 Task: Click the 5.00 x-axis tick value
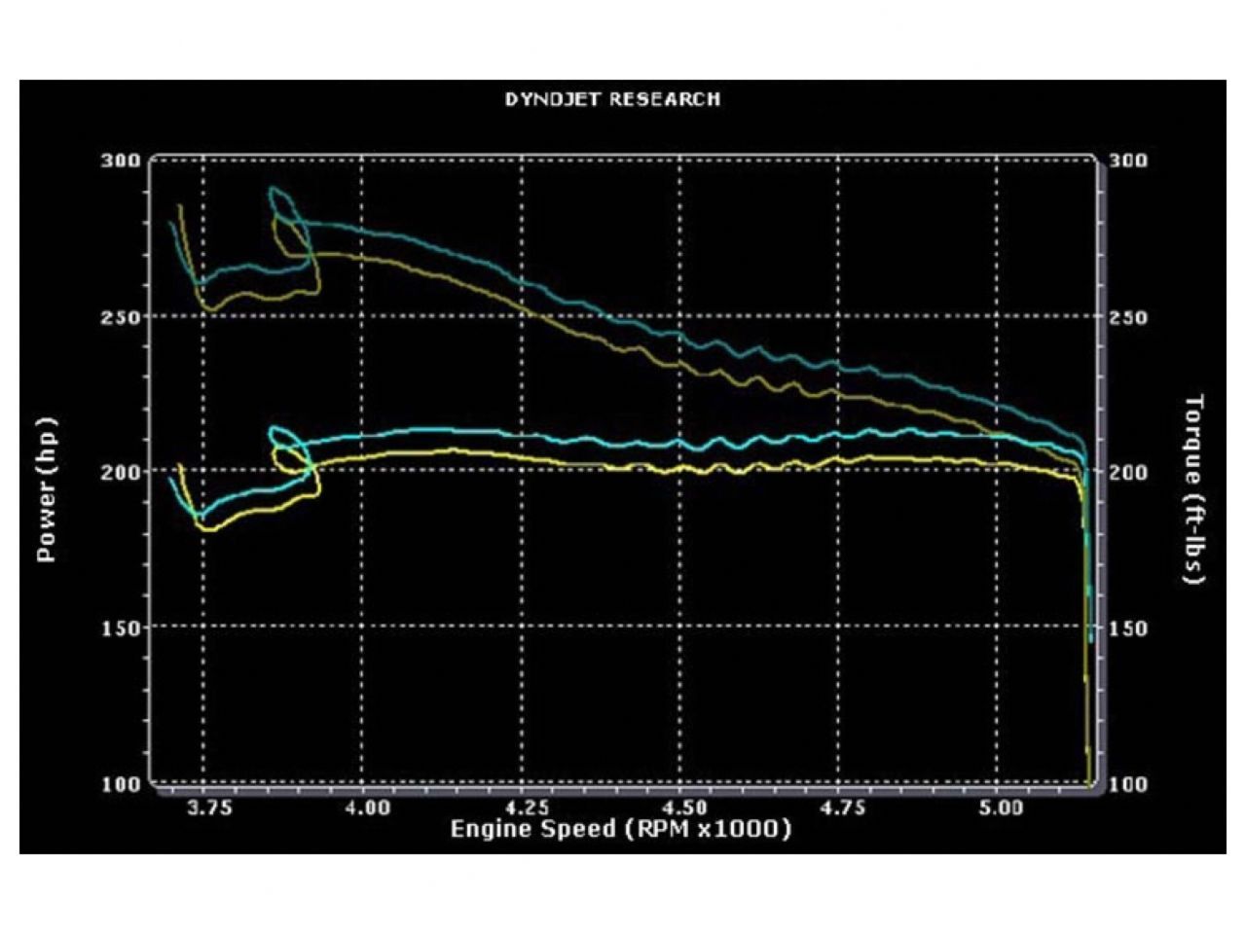pos(1002,808)
